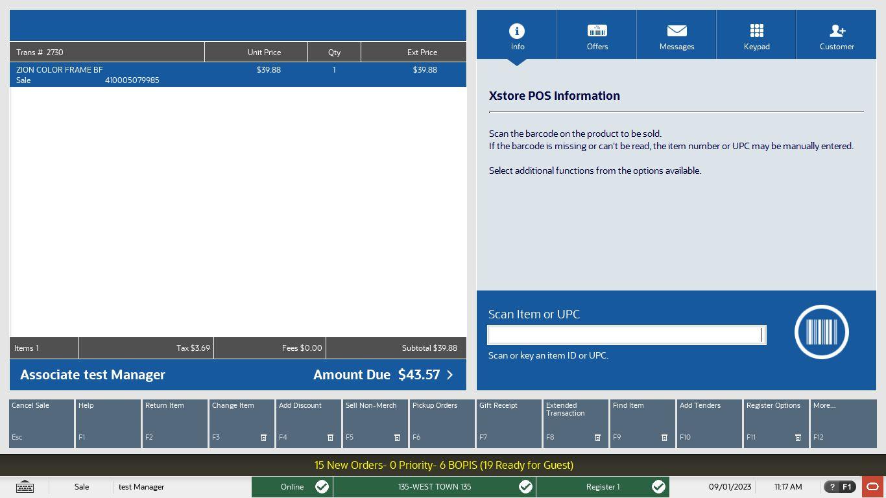Open the Info tab

[x=517, y=34]
